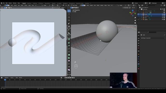
Task: Jump to first frame in timeline
Action: 65,78
